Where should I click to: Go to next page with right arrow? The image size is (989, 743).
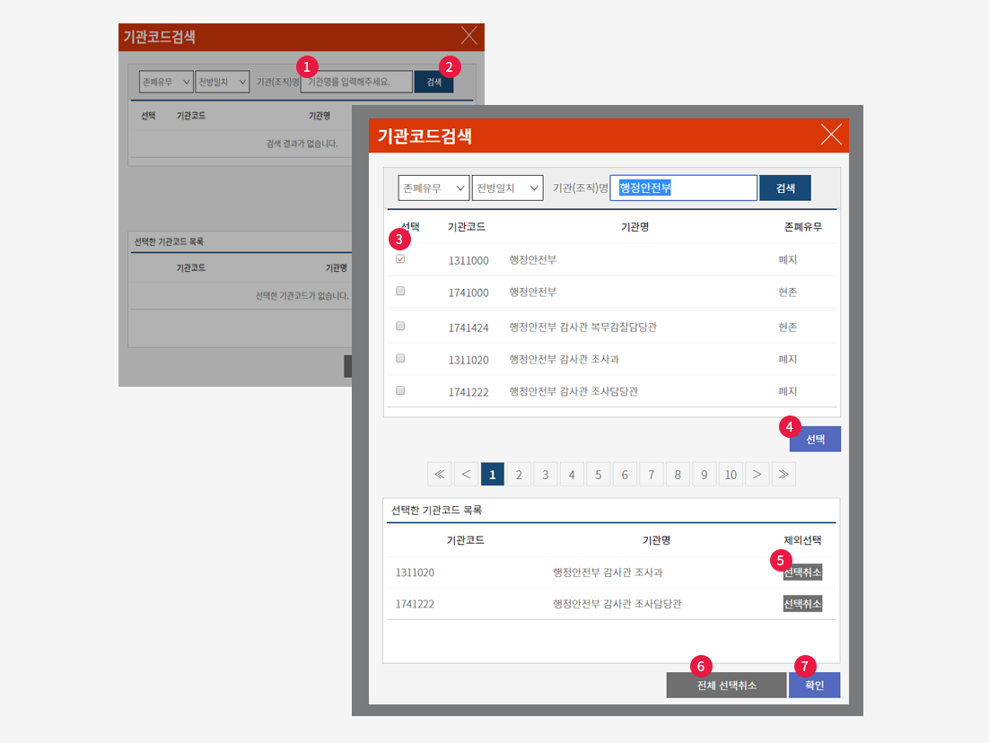pyautogui.click(x=757, y=474)
